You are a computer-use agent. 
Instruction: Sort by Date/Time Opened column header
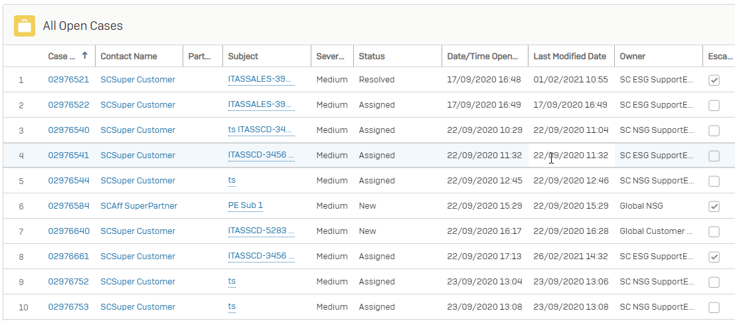point(483,56)
